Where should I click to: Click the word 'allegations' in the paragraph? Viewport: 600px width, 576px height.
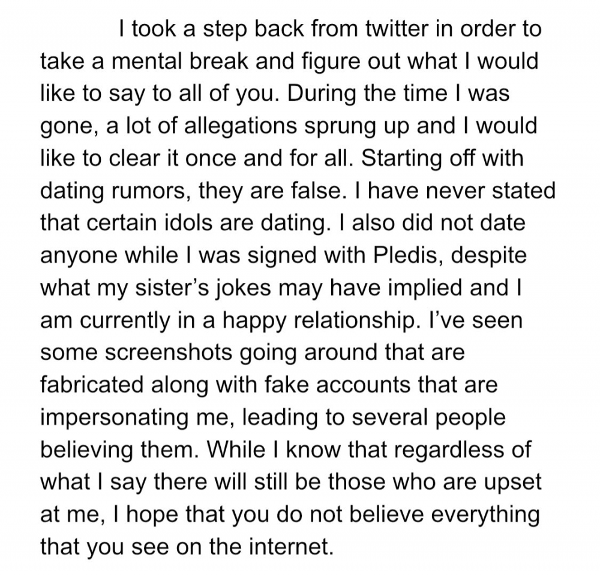point(241,126)
